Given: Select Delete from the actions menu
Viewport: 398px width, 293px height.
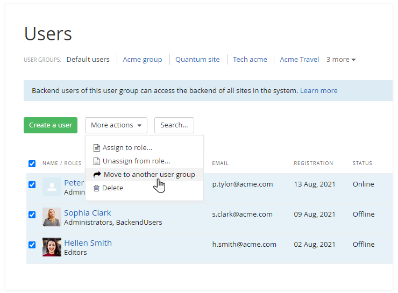Looking at the screenshot, I should [x=112, y=188].
